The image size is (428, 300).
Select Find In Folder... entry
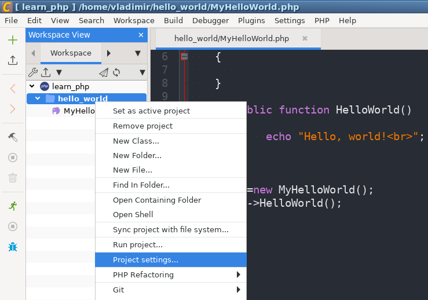click(171, 185)
